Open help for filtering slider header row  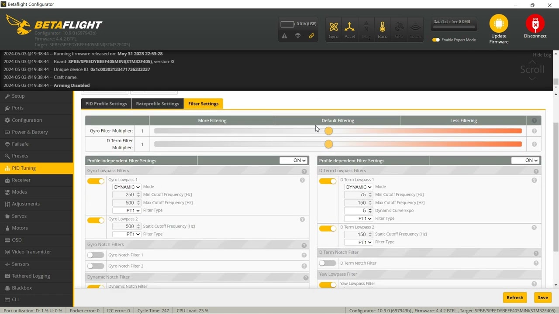[x=534, y=120]
